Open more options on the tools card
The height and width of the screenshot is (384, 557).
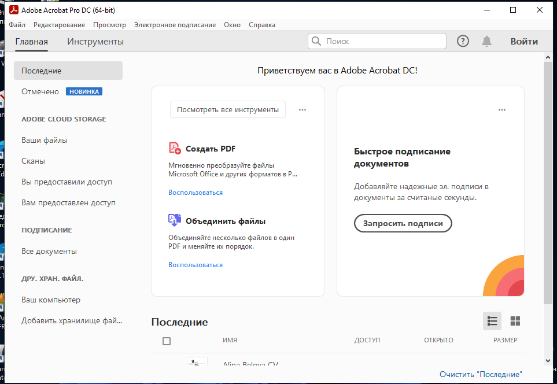tap(303, 110)
